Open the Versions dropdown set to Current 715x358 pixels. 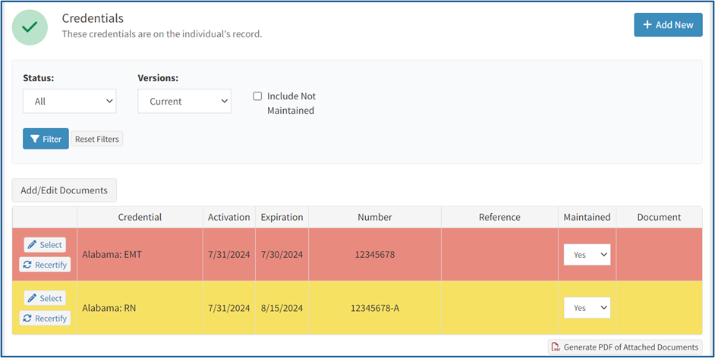pyautogui.click(x=184, y=101)
